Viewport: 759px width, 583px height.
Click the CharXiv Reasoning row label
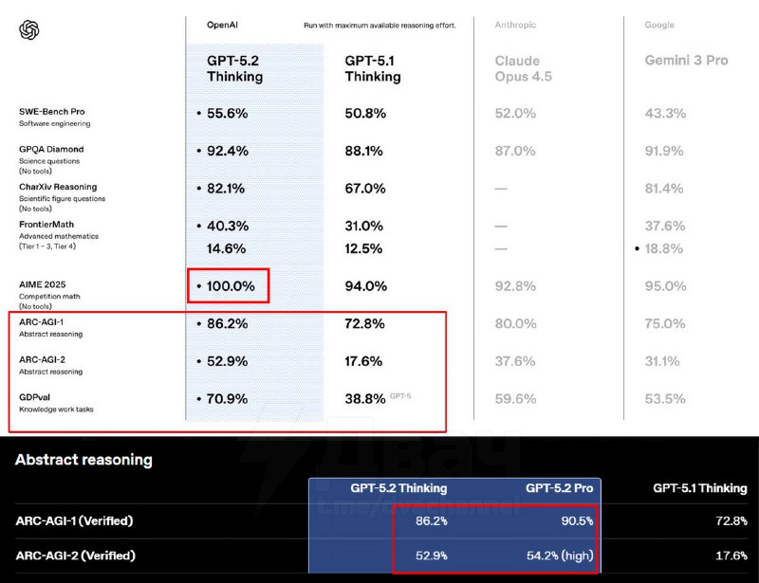pos(58,187)
